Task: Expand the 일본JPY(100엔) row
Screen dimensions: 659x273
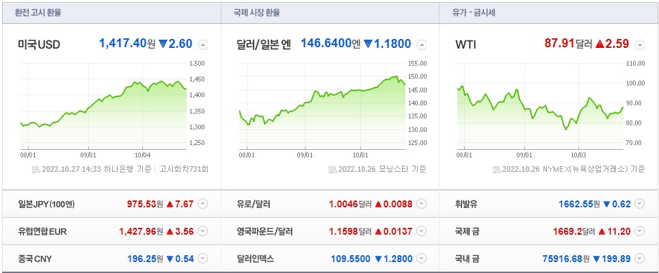Action: tap(202, 204)
